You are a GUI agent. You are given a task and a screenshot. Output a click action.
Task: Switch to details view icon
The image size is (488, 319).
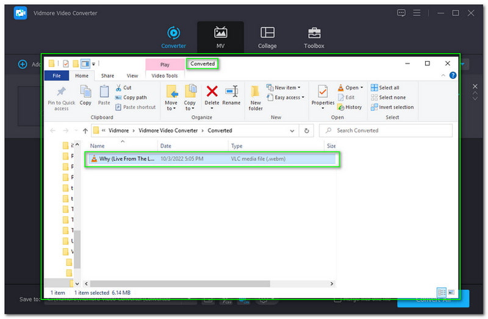coord(441,293)
